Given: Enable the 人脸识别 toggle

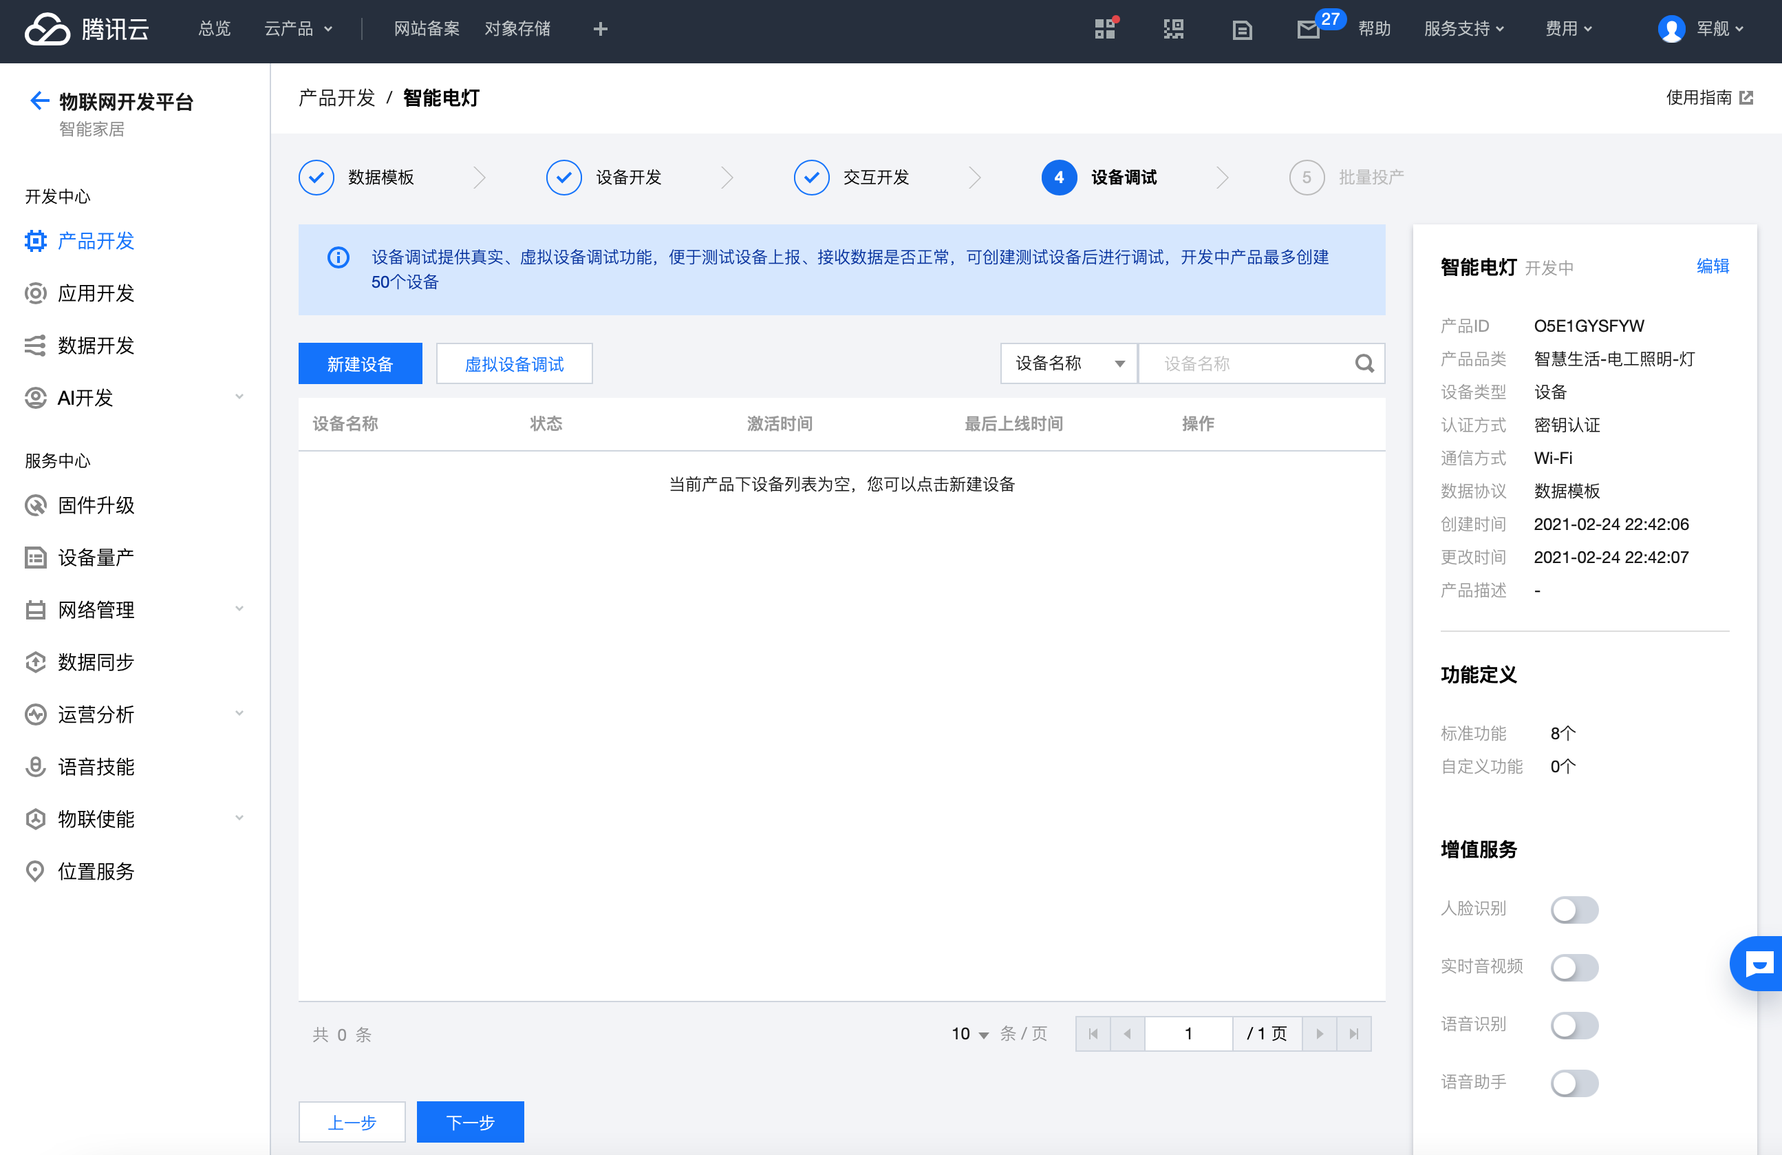Looking at the screenshot, I should tap(1574, 909).
